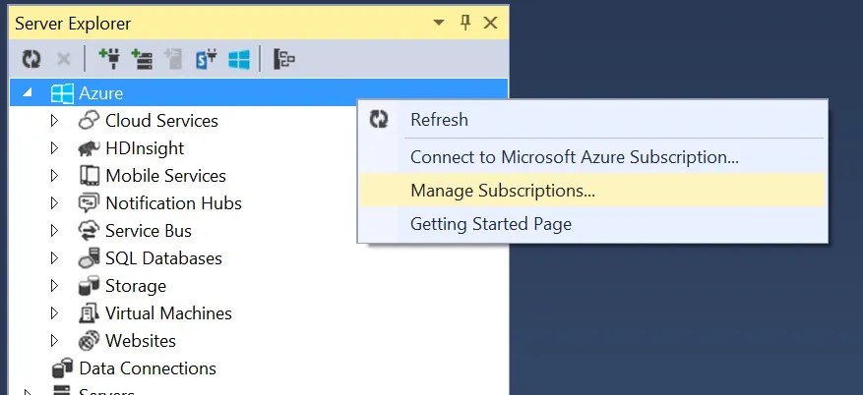Click the Storage cylinders icon
The image size is (863, 395).
tap(89, 286)
